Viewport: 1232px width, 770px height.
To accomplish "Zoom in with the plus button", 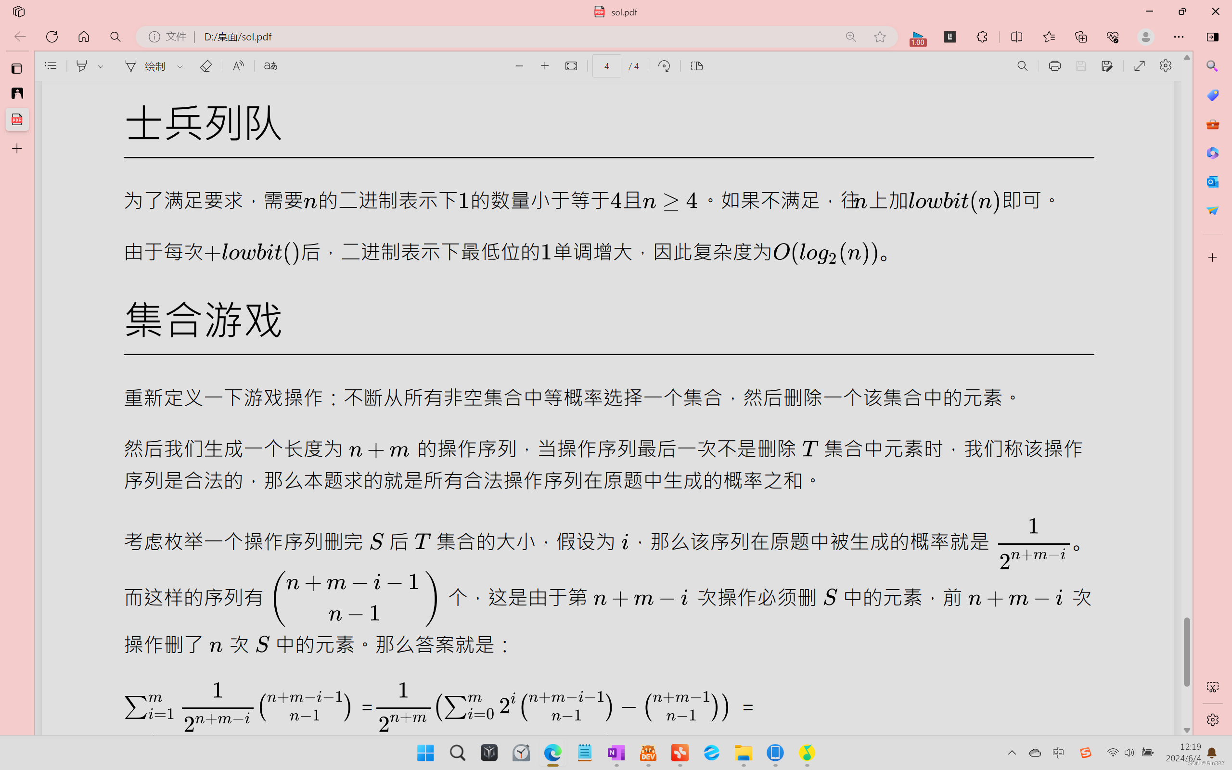I will pyautogui.click(x=545, y=66).
